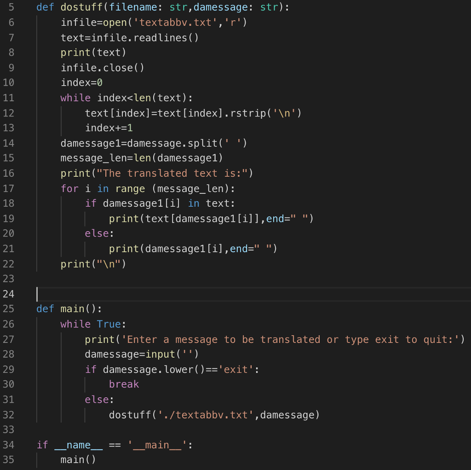Click the 'The translated text is:' string
The image size is (471, 470).
coord(172,173)
